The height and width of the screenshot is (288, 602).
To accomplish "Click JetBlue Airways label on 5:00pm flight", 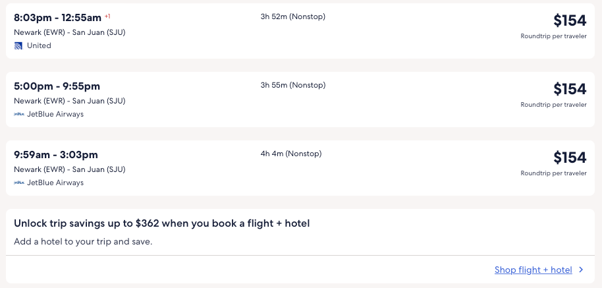I will pos(55,114).
